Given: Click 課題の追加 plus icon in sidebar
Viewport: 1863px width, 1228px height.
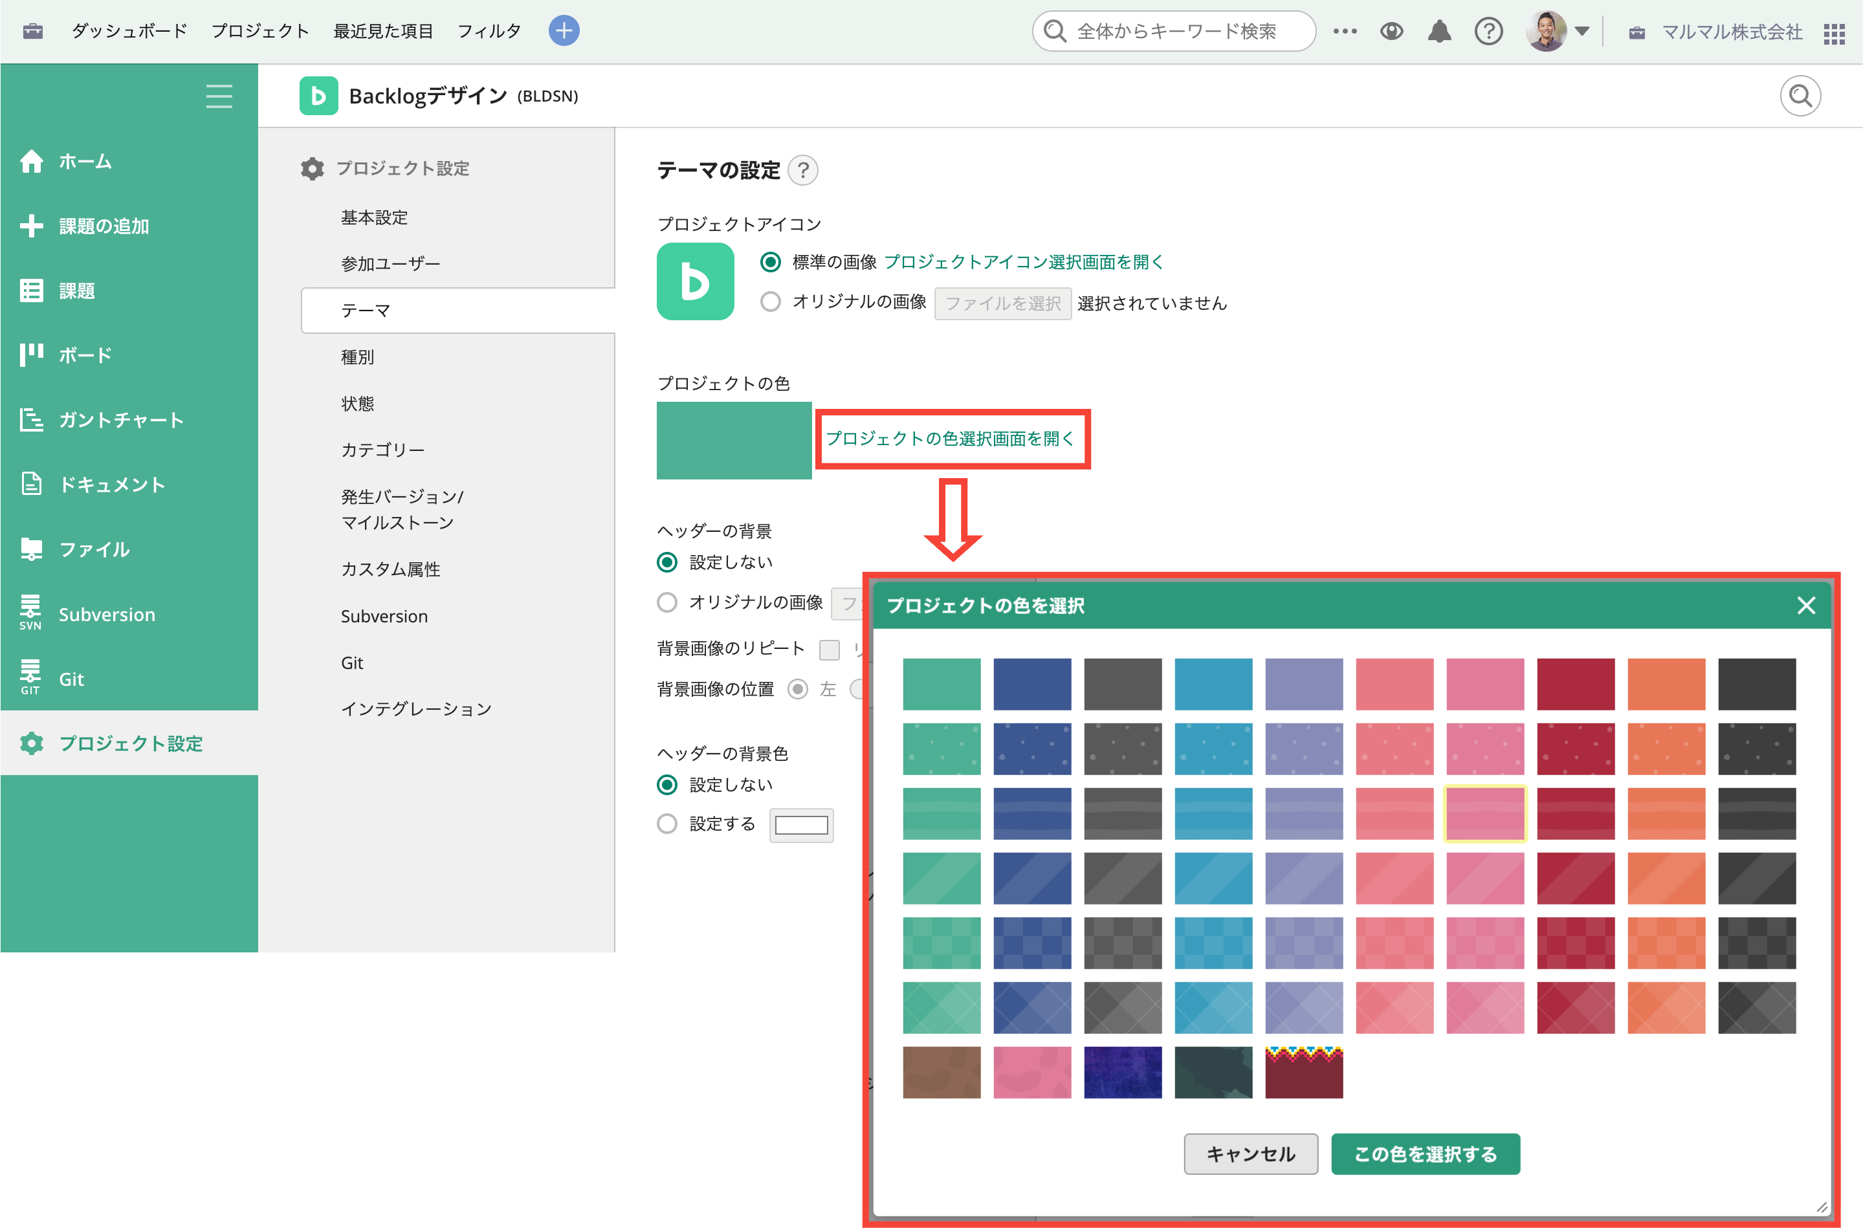Looking at the screenshot, I should [31, 226].
